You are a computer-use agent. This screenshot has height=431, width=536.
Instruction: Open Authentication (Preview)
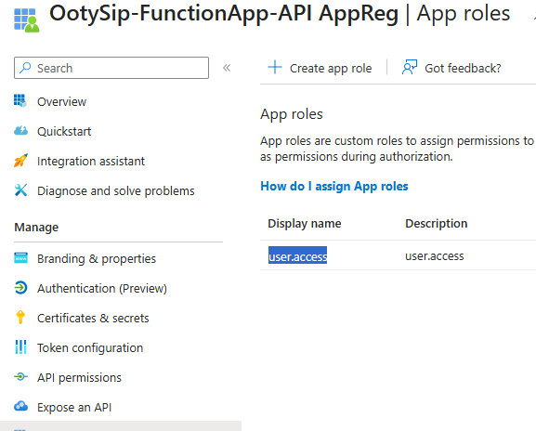102,289
